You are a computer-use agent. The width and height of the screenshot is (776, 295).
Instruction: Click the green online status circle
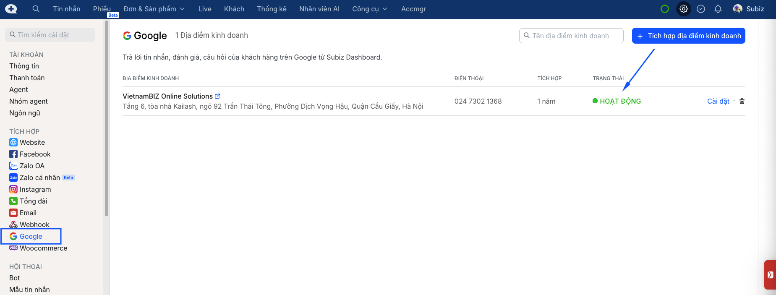click(665, 9)
